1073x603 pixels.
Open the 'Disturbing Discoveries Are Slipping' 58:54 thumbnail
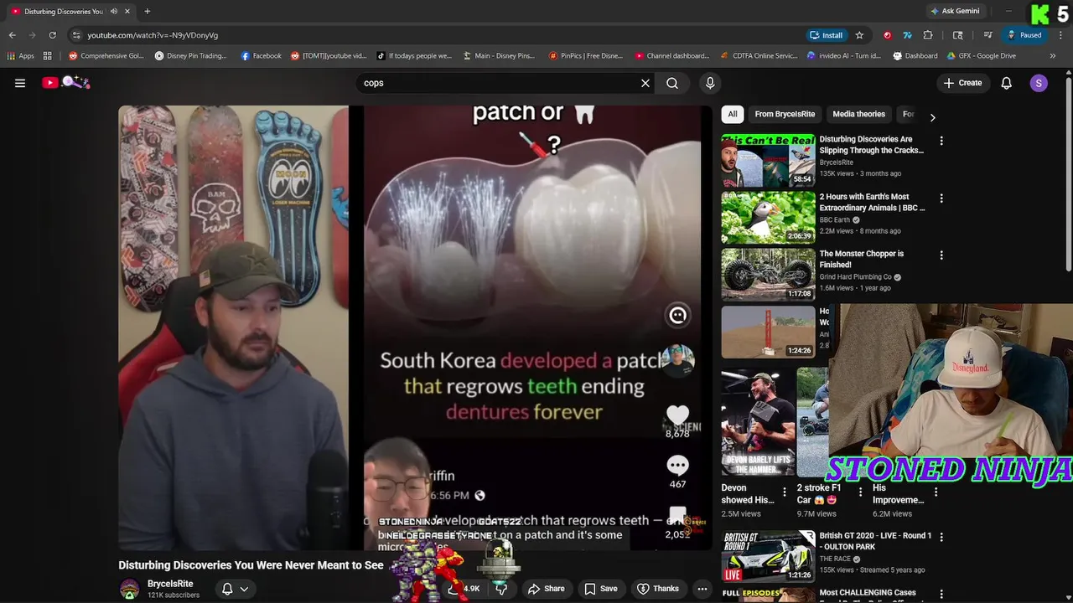pyautogui.click(x=768, y=160)
